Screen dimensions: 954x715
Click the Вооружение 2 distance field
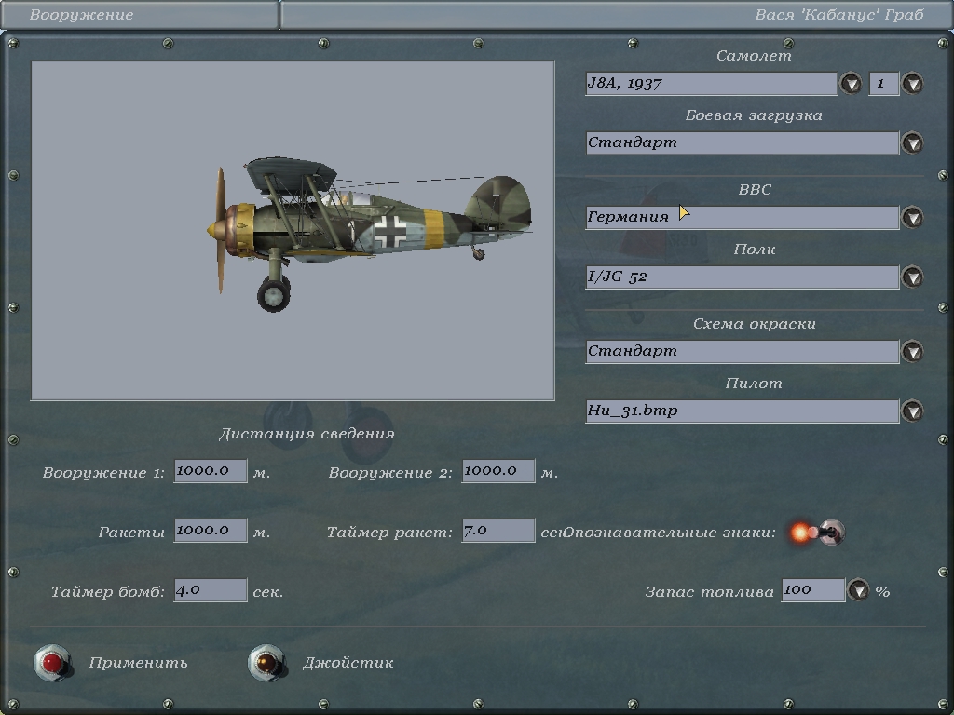[x=498, y=471]
